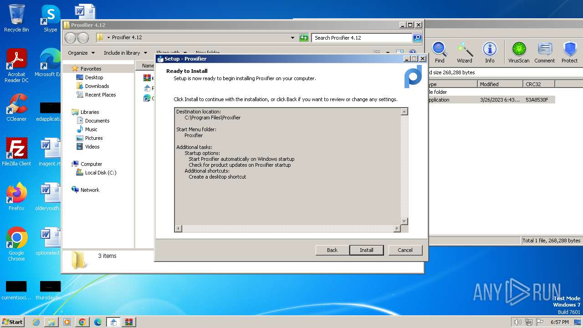This screenshot has width=583, height=328.
Task: Open the Acrobat Reader DC desktop shortcut
Action: (16, 66)
